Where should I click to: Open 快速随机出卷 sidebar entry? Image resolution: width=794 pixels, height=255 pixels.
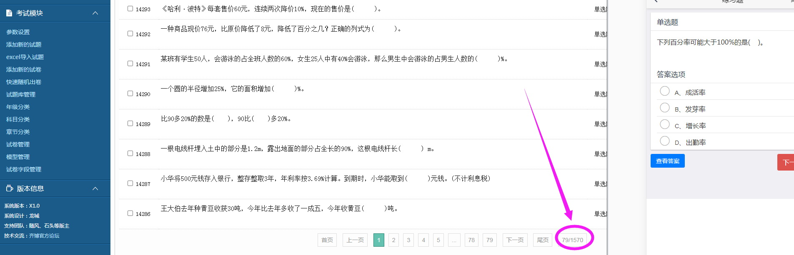click(x=24, y=82)
